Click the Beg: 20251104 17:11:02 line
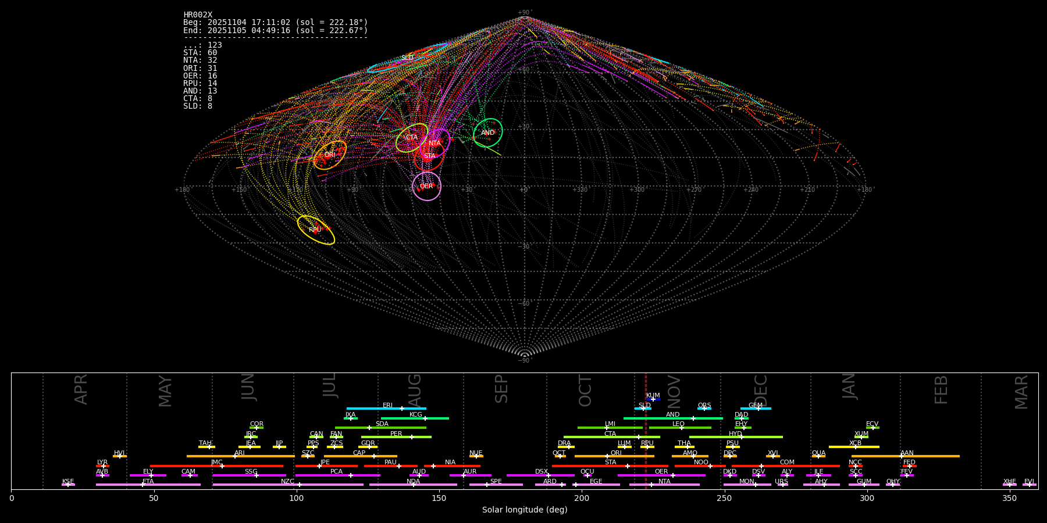Screen dimensions: 1047x523 point(276,23)
